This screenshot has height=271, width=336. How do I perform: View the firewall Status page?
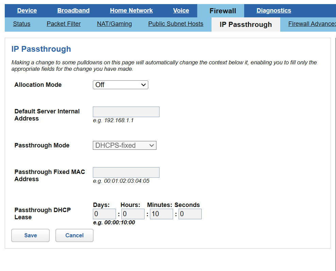point(21,24)
